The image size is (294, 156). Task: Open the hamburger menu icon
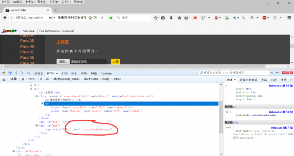(289, 18)
